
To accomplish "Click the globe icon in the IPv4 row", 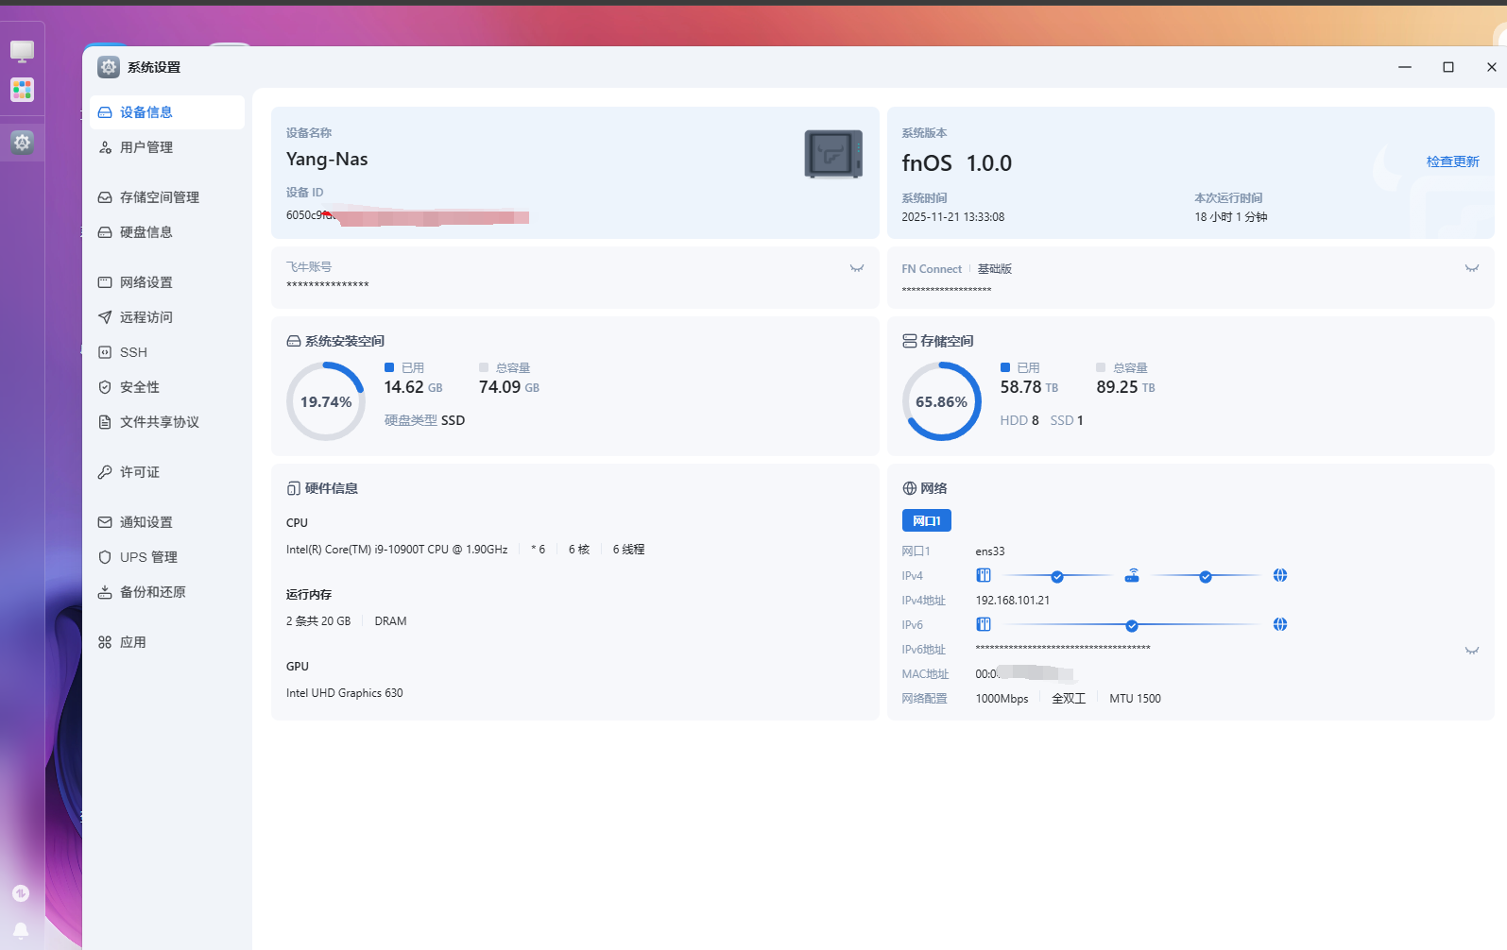I will [x=1279, y=575].
